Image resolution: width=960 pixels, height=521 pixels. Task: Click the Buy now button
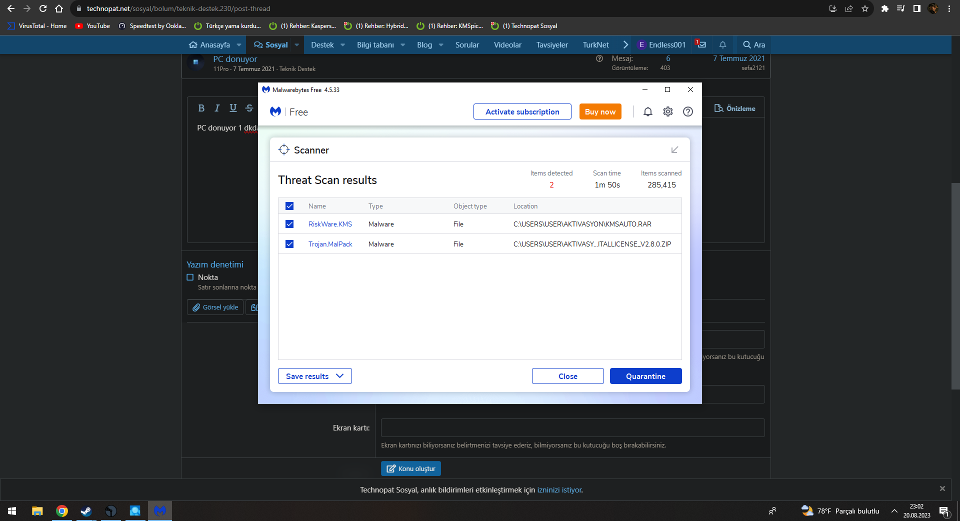pos(600,111)
